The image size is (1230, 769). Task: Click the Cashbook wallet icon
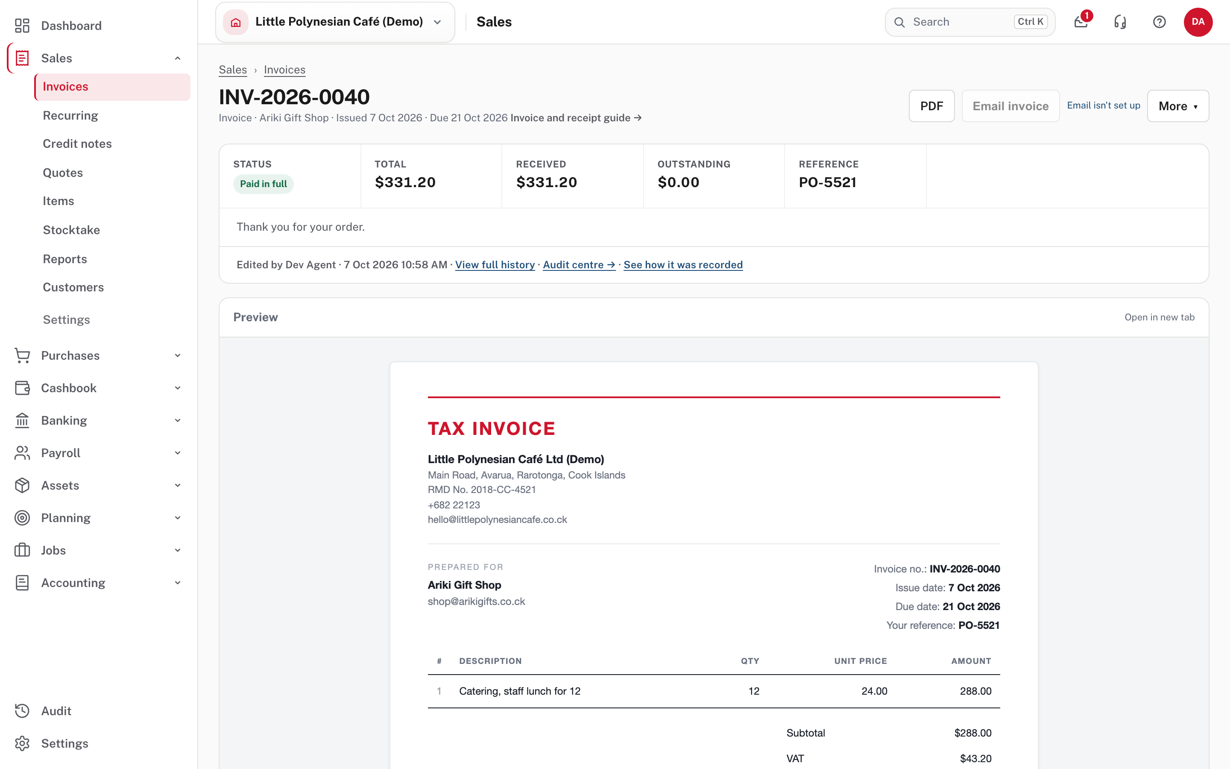(x=22, y=388)
